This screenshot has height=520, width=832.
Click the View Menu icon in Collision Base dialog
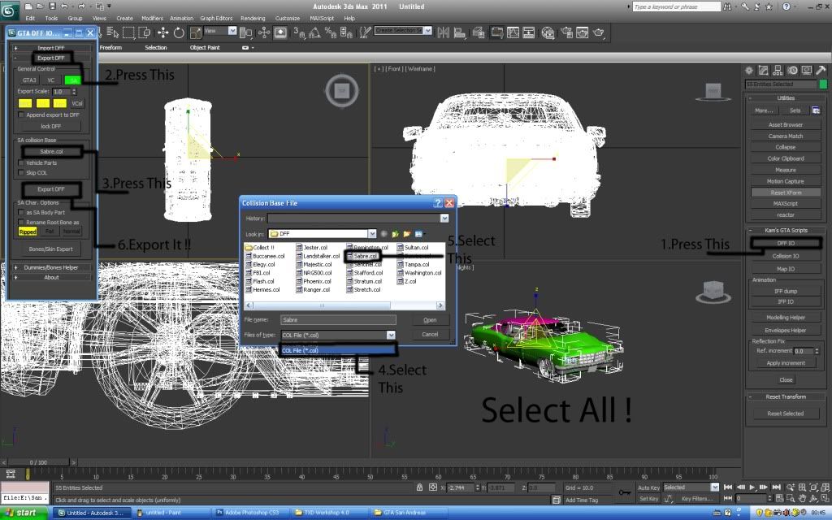point(420,233)
